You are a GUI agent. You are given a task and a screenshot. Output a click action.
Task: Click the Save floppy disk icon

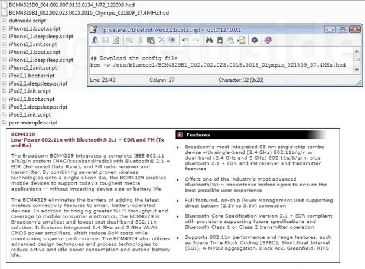click(106, 40)
